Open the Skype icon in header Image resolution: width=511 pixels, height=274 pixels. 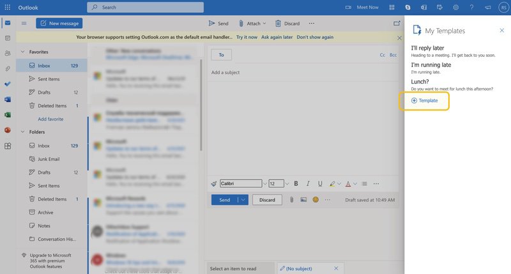point(408,7)
